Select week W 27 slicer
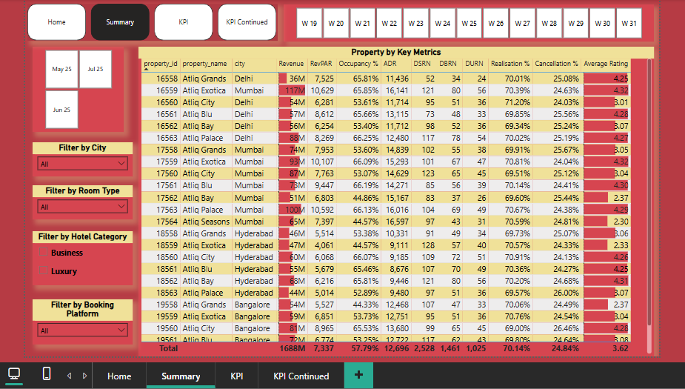The width and height of the screenshot is (685, 389). (x=523, y=23)
